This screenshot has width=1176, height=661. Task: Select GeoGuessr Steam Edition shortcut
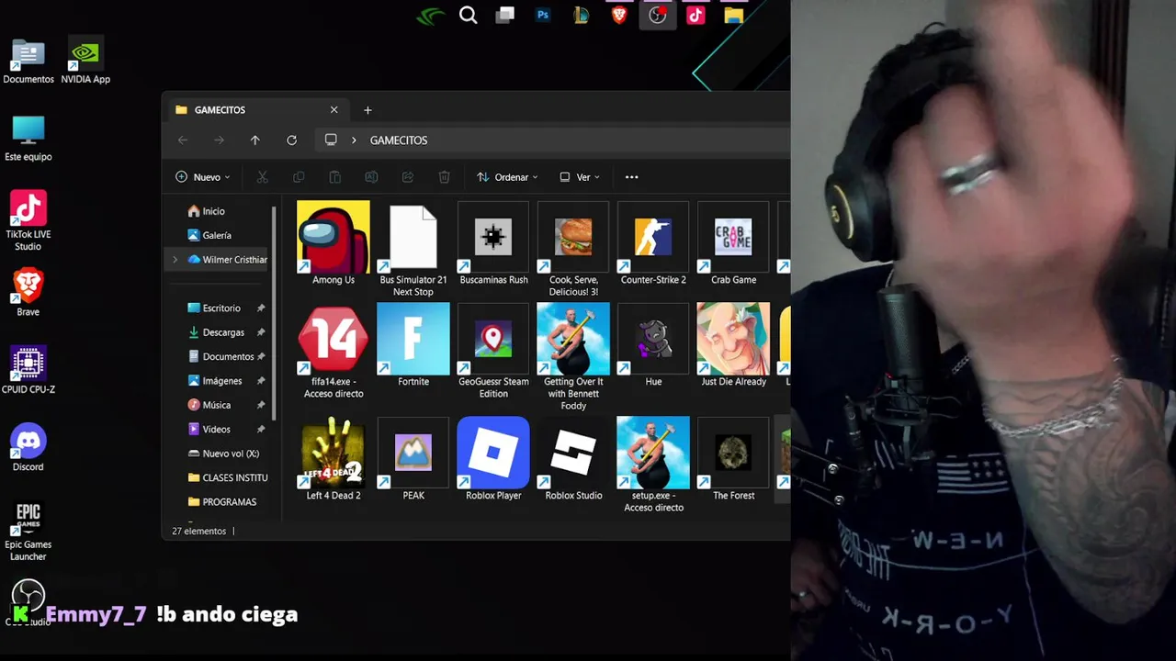493,351
